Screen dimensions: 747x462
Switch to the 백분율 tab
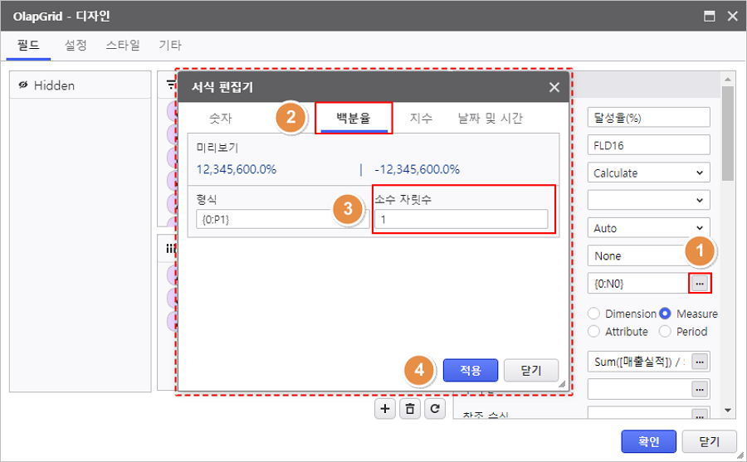pyautogui.click(x=353, y=118)
